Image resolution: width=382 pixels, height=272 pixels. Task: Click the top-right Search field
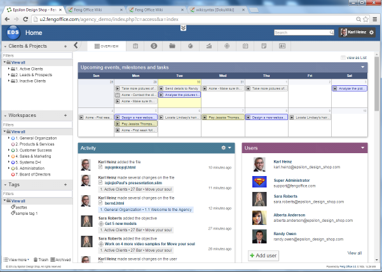pos(301,32)
